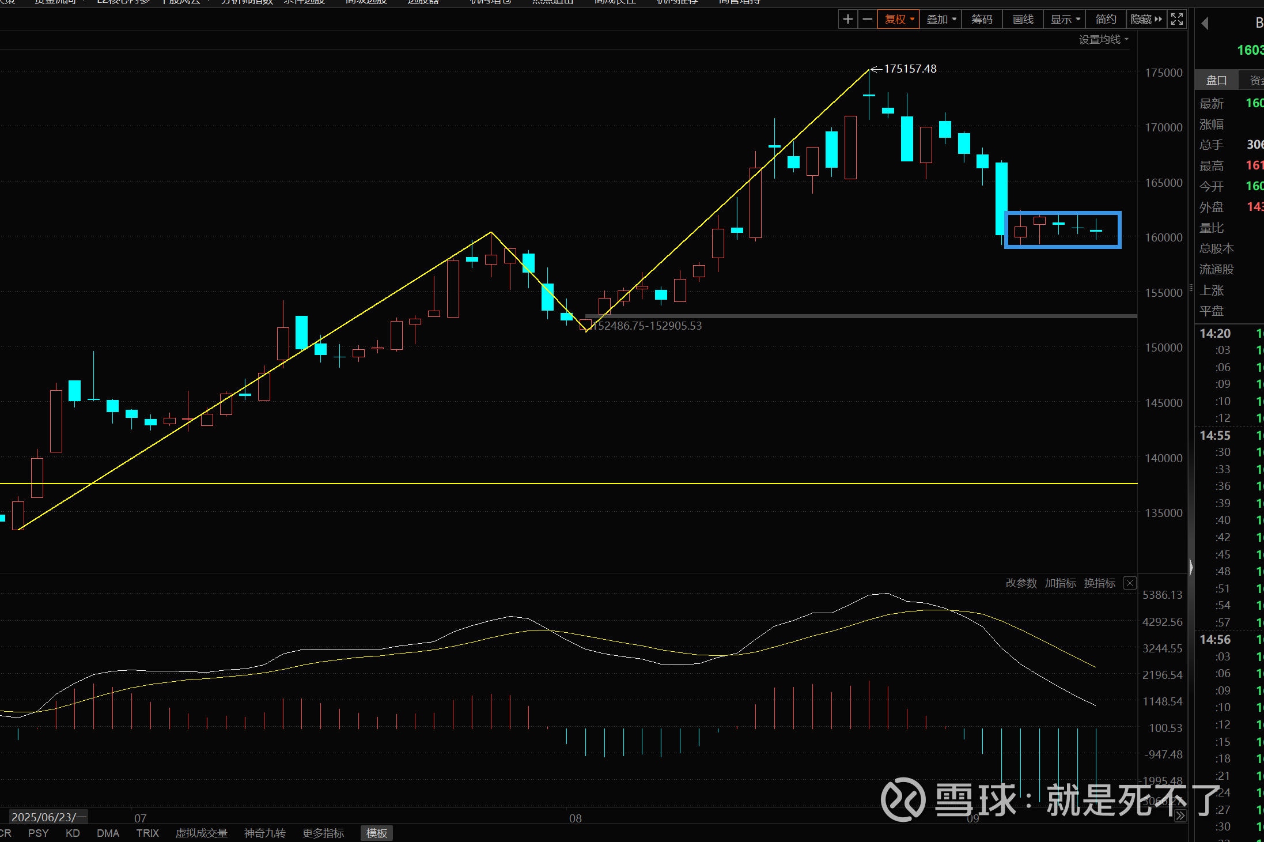The height and width of the screenshot is (842, 1264).
Task: Click the minus zoom-out chart icon
Action: (x=867, y=19)
